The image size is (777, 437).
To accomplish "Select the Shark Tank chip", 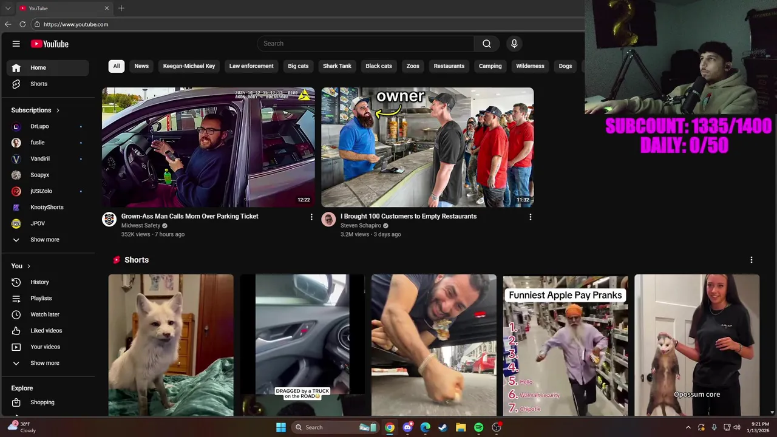I will pos(337,66).
